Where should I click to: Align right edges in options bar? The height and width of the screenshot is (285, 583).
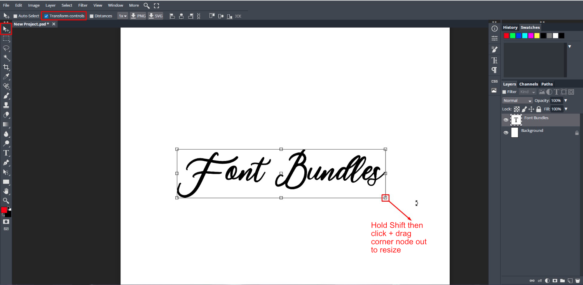190,16
